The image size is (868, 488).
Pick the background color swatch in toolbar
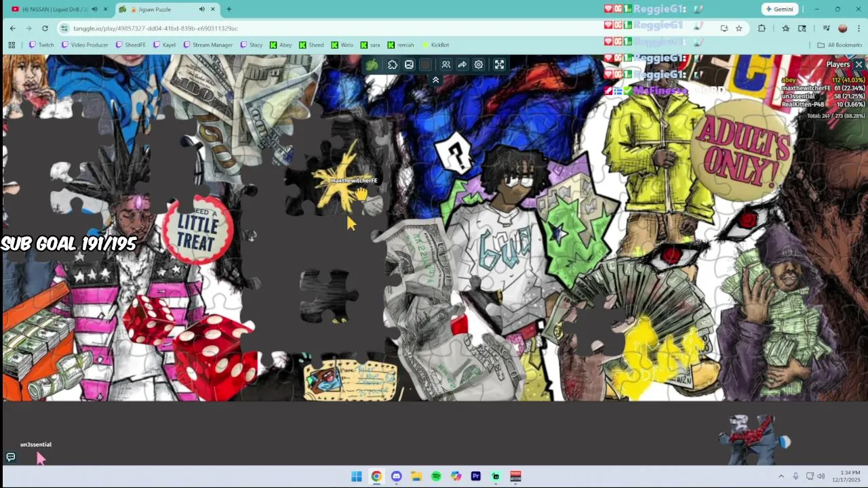pos(425,64)
